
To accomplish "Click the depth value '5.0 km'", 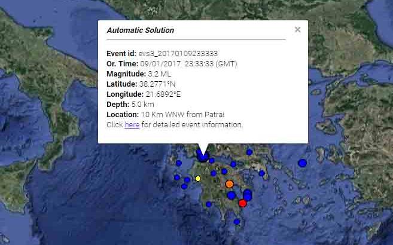I will pyautogui.click(x=142, y=105).
